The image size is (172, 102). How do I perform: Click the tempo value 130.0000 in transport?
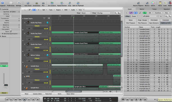point(82,98)
